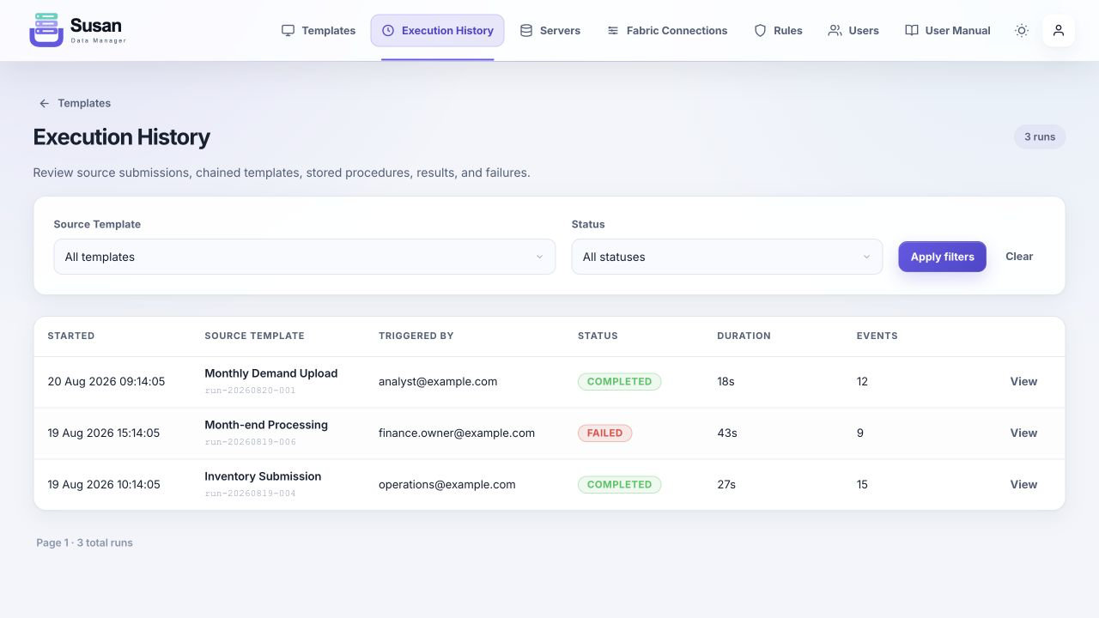Screen dimensions: 1099x618
Task: View the Monthly Demand Upload run
Action: [x=1023, y=381]
